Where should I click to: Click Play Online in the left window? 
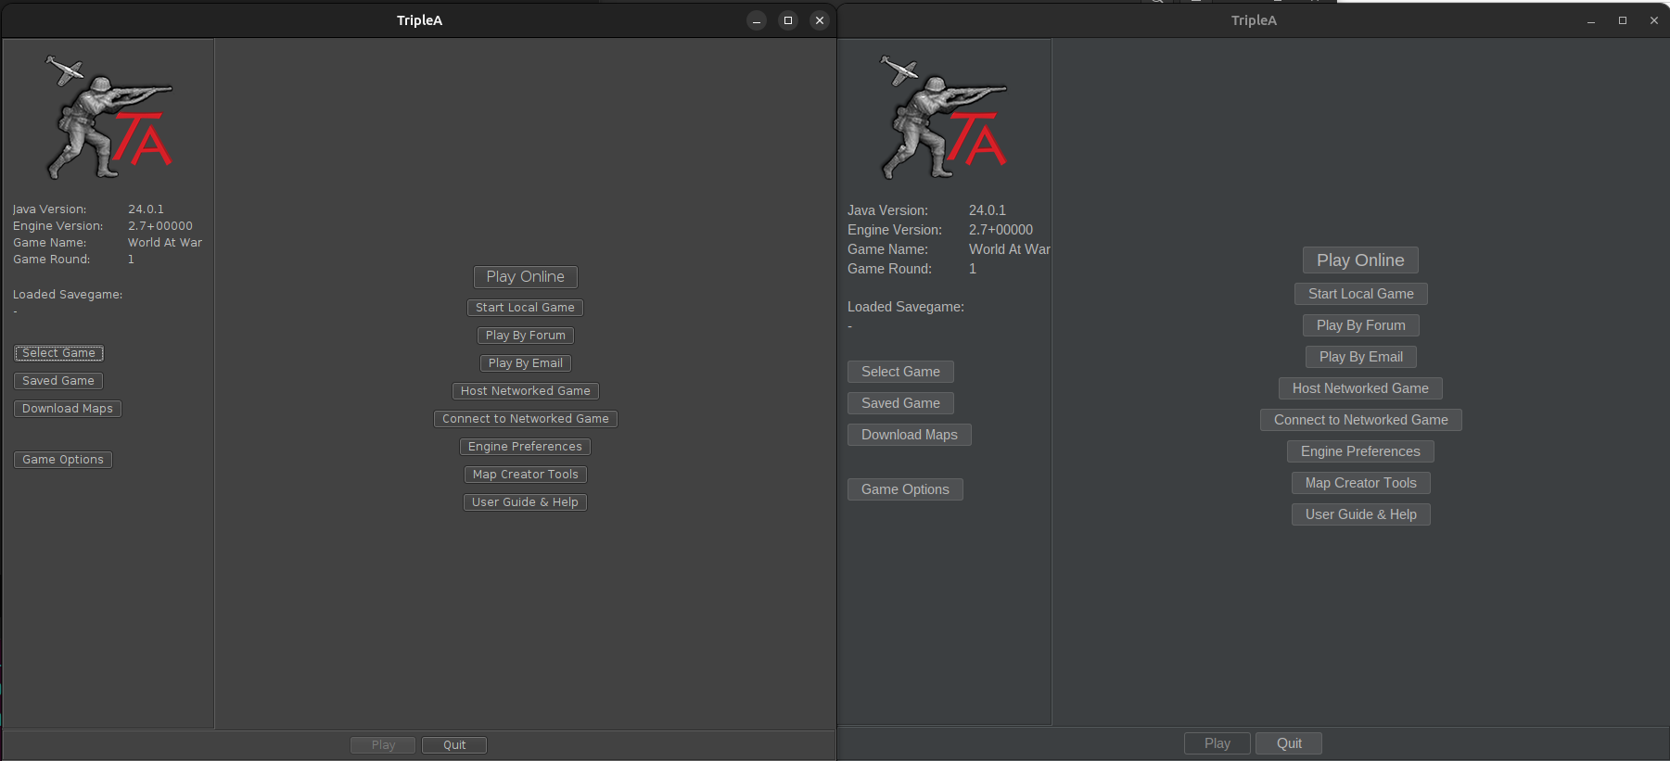pyautogui.click(x=525, y=277)
